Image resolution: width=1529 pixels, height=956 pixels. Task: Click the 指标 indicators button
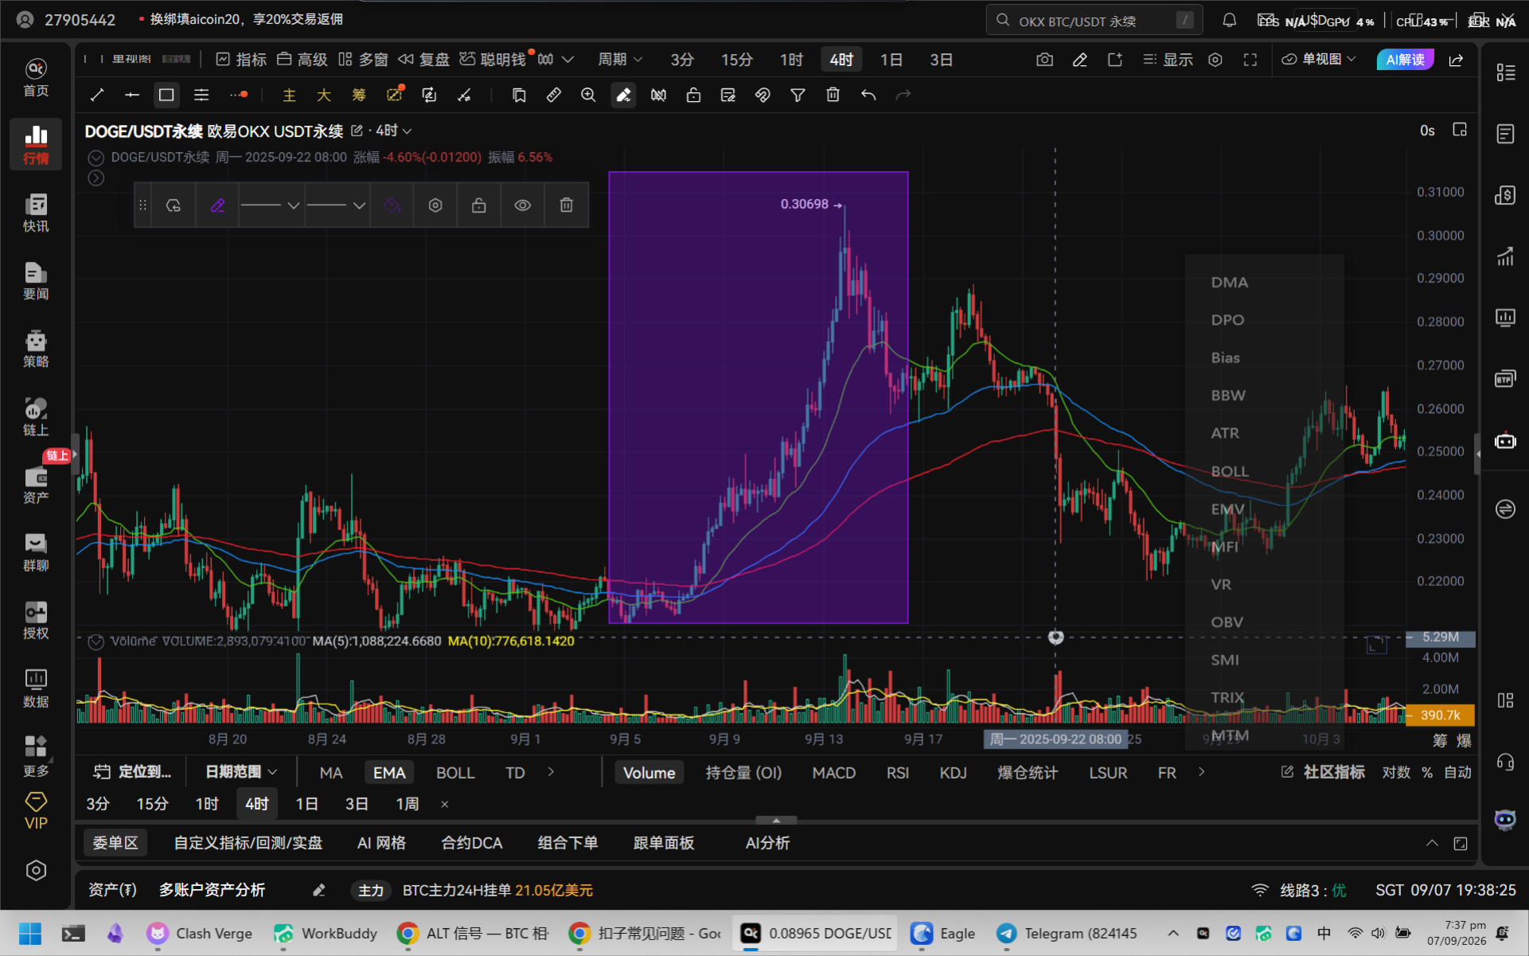click(x=241, y=60)
